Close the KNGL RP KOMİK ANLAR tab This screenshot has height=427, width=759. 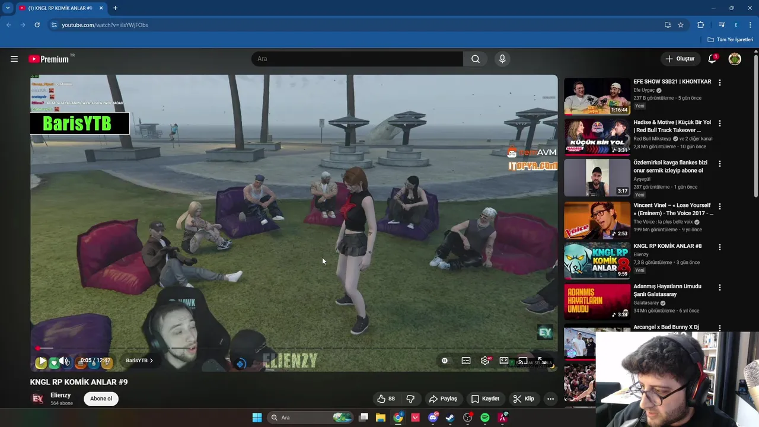[x=101, y=8]
